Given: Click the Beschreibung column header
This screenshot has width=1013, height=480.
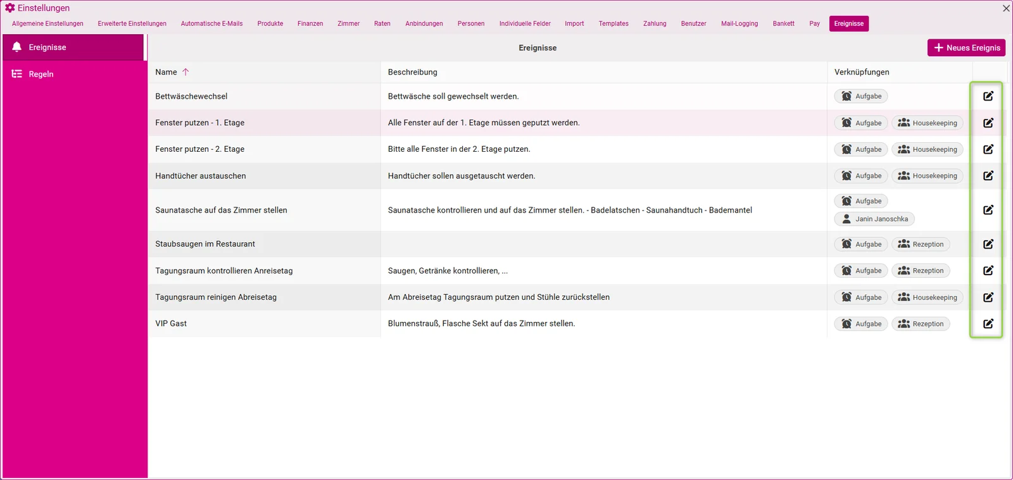Looking at the screenshot, I should point(413,72).
